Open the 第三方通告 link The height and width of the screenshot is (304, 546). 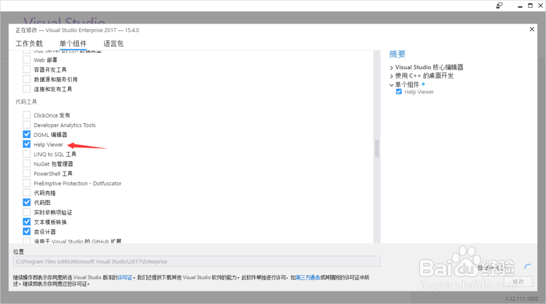[x=308, y=277]
